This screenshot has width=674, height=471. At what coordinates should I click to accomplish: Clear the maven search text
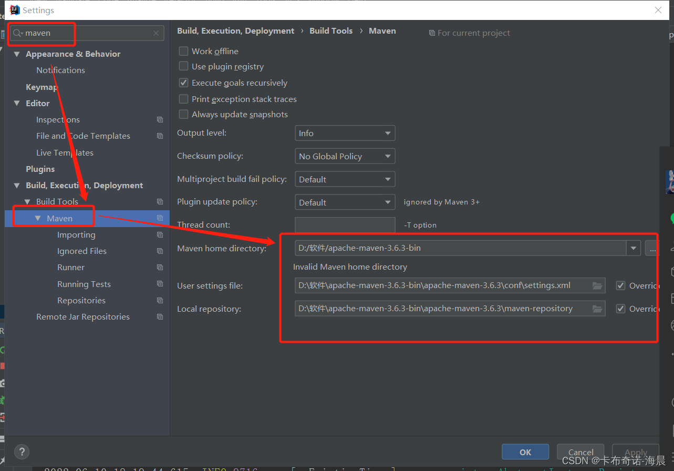156,33
